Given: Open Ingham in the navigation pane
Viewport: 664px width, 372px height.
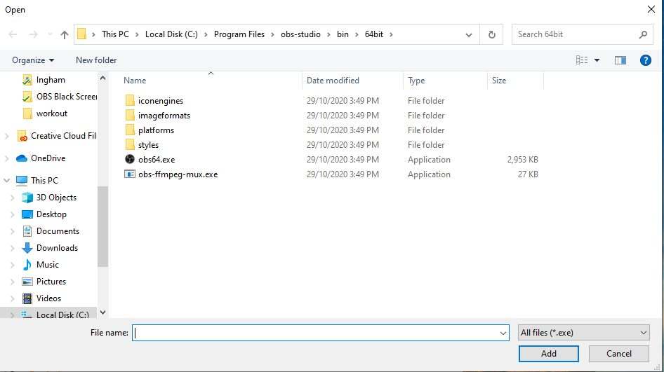Looking at the screenshot, I should 51,80.
